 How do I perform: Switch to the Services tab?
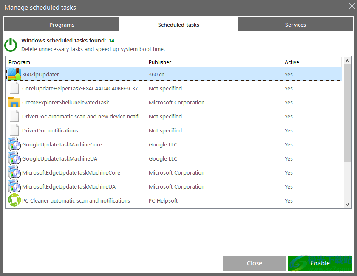click(x=295, y=25)
